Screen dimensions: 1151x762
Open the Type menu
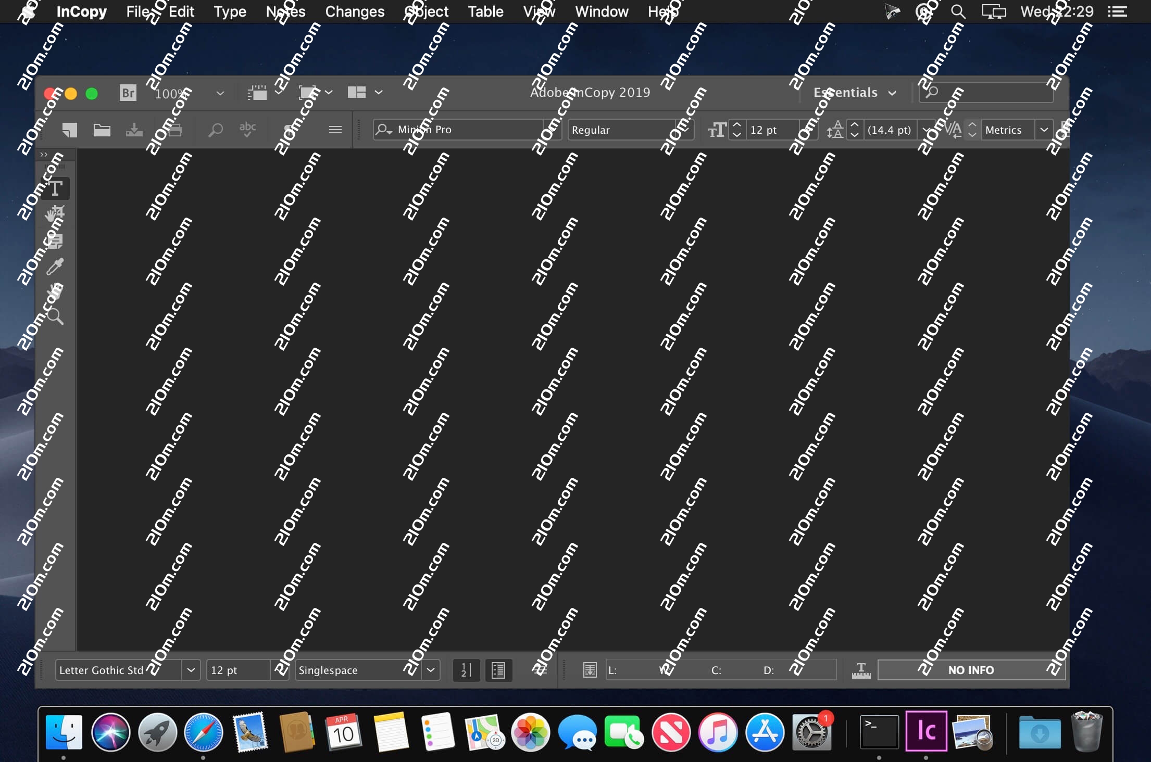tap(230, 11)
